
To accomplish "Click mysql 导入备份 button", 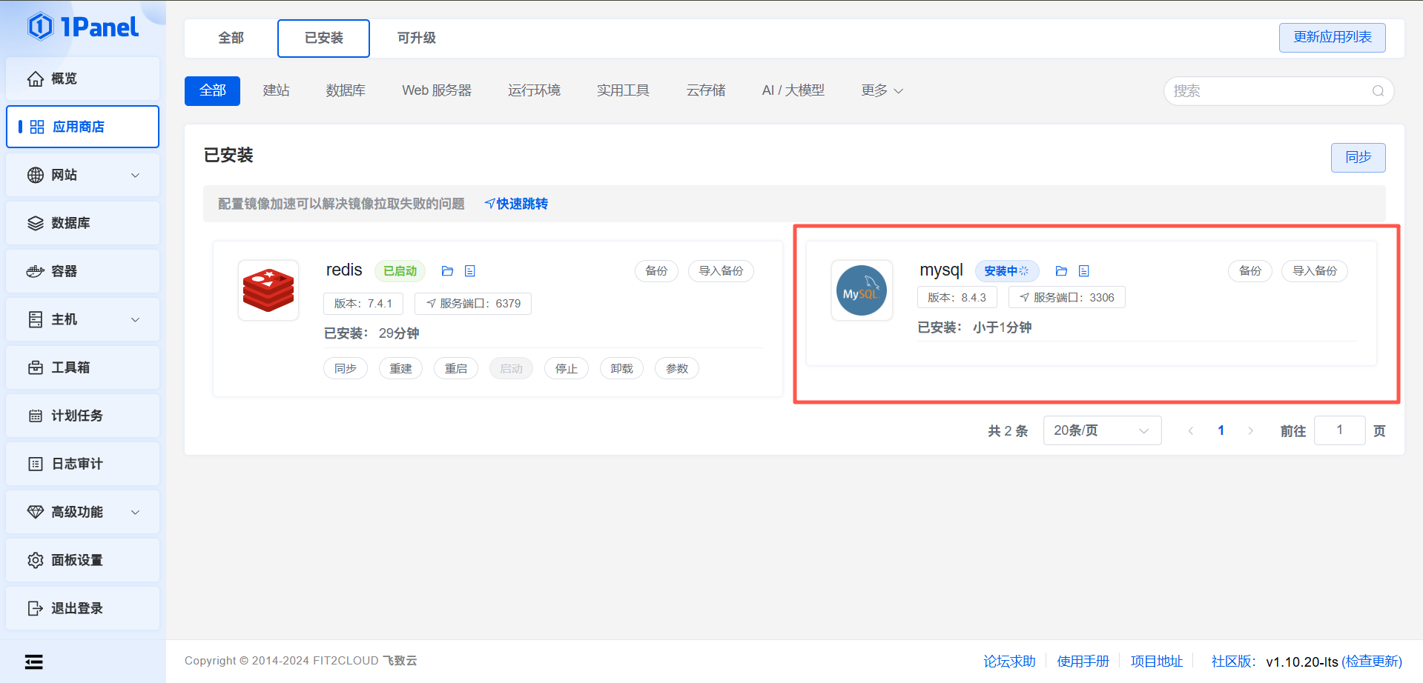I will [1315, 271].
